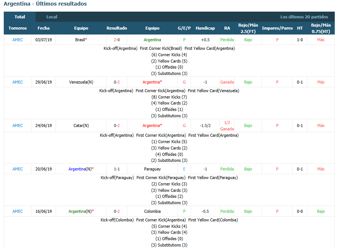Viewport: 337px width, 248px height.
Task: Select Perdida in the Brasil match row
Action: [227, 40]
